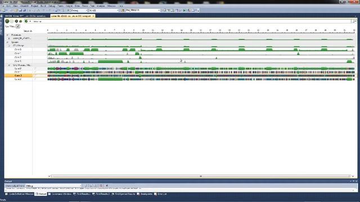Image resolution: width=360 pixels, height=202 pixels.
Task: Open the Find Symbol Results tab
Action: pyautogui.click(x=123, y=194)
